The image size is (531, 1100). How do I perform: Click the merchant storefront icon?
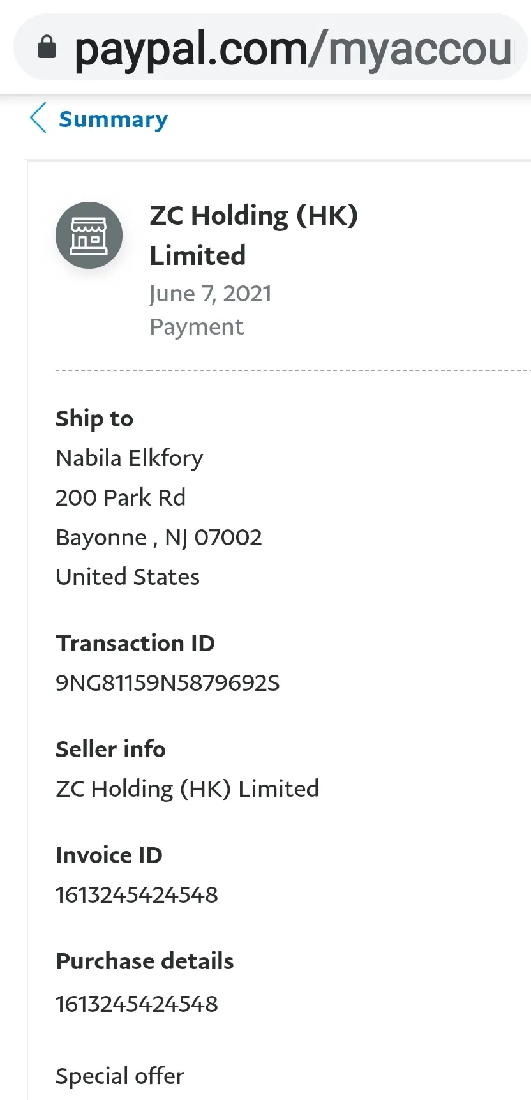89,236
